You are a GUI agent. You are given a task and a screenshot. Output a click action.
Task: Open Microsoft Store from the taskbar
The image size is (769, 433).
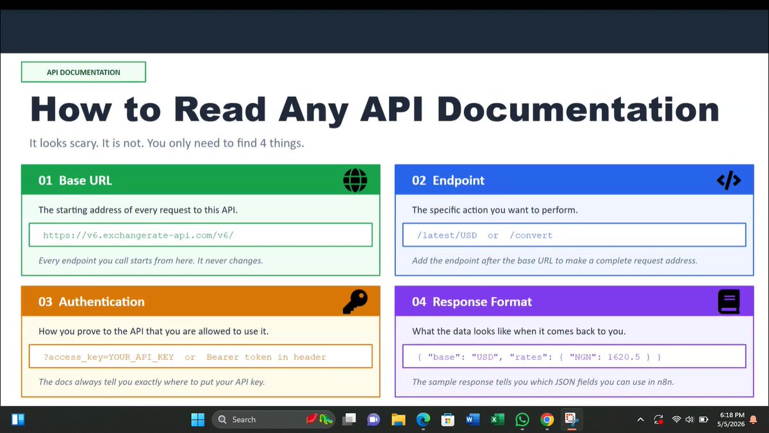coord(448,420)
